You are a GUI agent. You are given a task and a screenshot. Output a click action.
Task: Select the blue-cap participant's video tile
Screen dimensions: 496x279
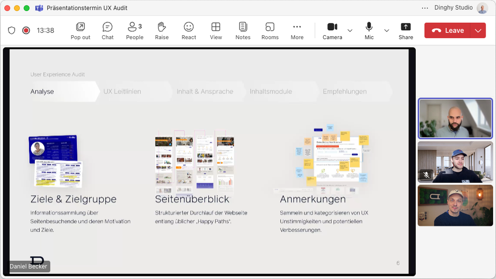tap(455, 162)
